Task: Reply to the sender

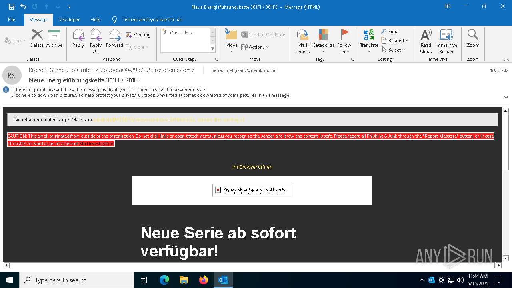Action: coord(78,38)
